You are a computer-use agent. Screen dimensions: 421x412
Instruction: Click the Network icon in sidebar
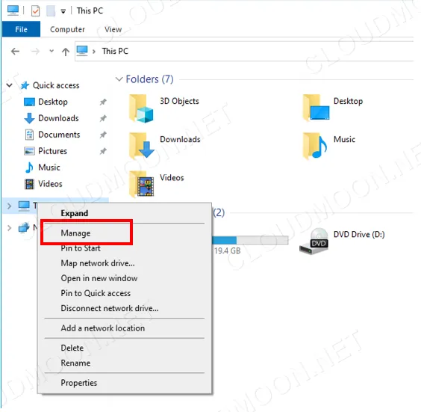point(24,227)
